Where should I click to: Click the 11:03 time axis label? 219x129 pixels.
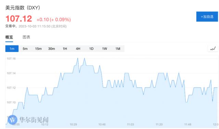tap(130, 125)
